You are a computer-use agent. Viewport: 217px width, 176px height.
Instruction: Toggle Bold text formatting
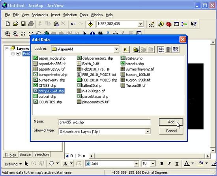162,164
